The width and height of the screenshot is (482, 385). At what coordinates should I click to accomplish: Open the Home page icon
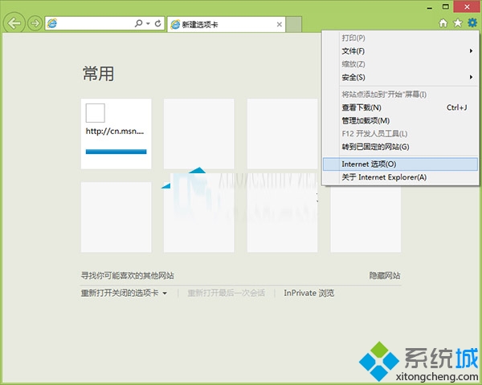[443, 23]
